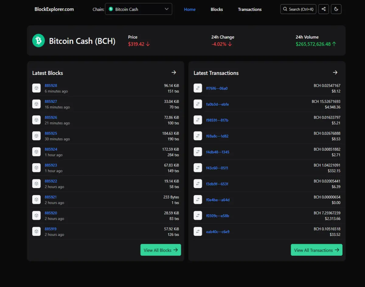Click the 233 Bytes block size
This screenshot has width=365, height=287.
click(171, 197)
